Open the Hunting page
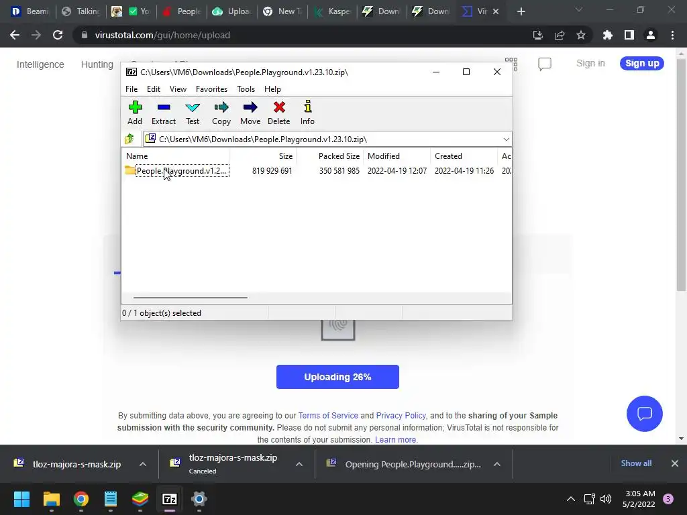 97,64
